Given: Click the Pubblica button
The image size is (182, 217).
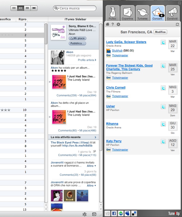Looking at the screenshot, I should [x=77, y=43].
